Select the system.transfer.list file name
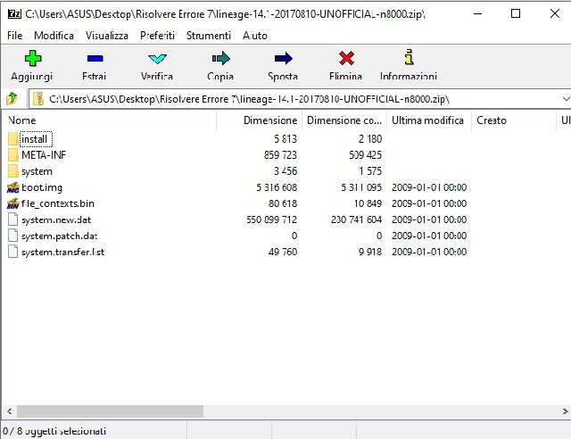Screen dimensions: 571x439 click(x=63, y=252)
